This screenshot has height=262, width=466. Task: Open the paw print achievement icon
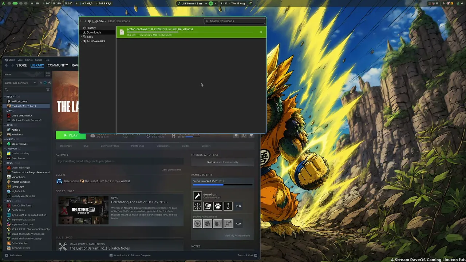click(x=218, y=206)
